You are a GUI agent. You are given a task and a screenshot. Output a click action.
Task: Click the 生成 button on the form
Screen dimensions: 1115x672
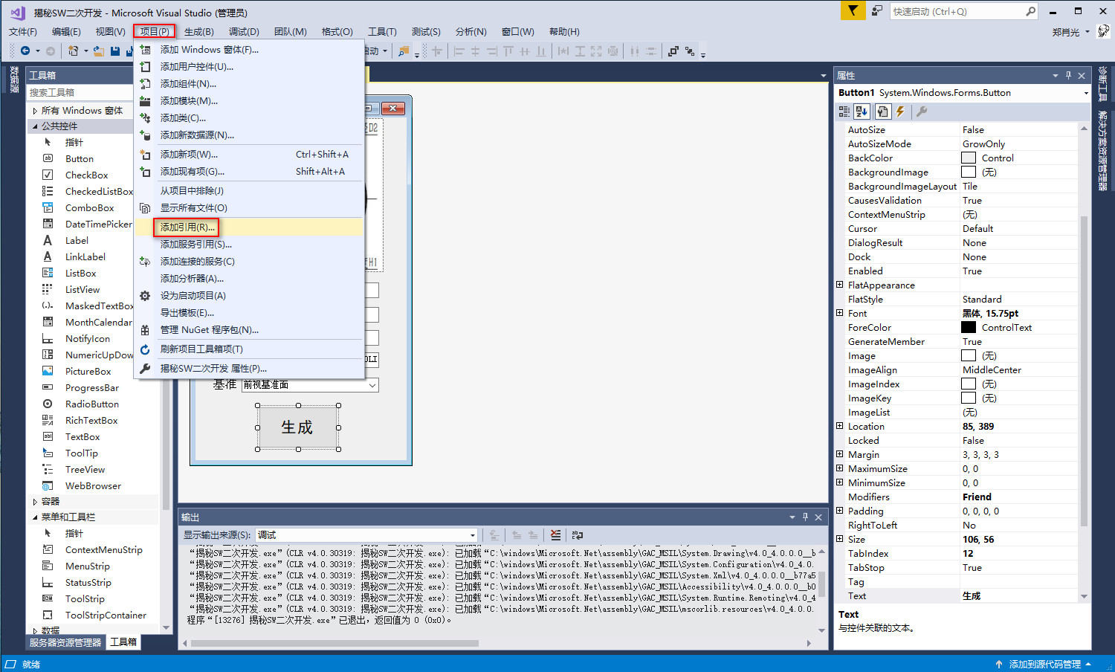297,427
